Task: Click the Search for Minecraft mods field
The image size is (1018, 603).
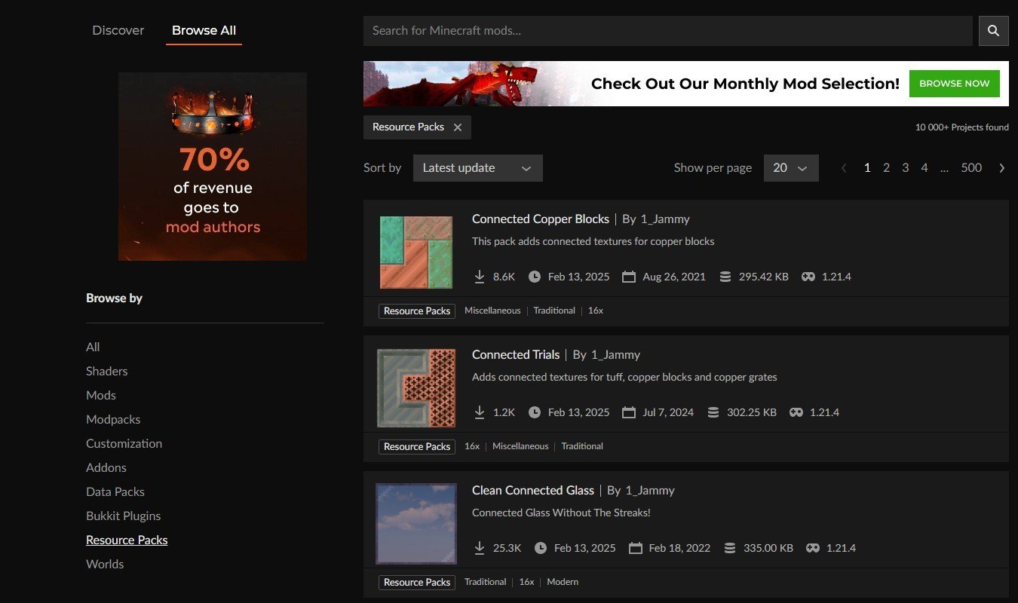Action: click(x=668, y=31)
